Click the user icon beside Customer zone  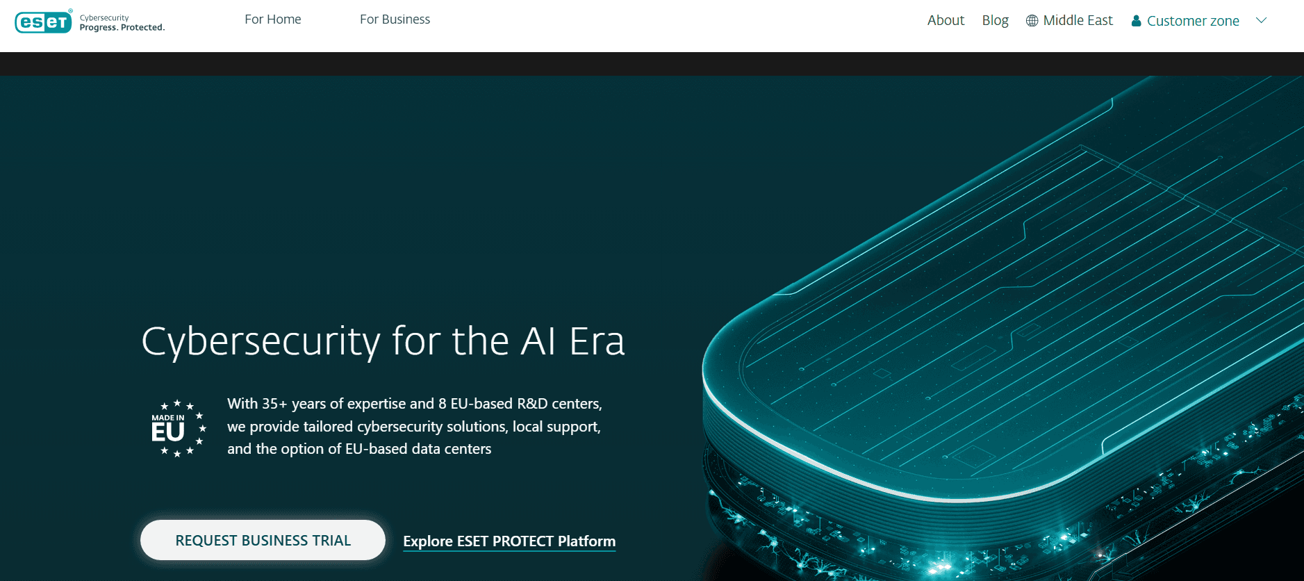[x=1137, y=21]
